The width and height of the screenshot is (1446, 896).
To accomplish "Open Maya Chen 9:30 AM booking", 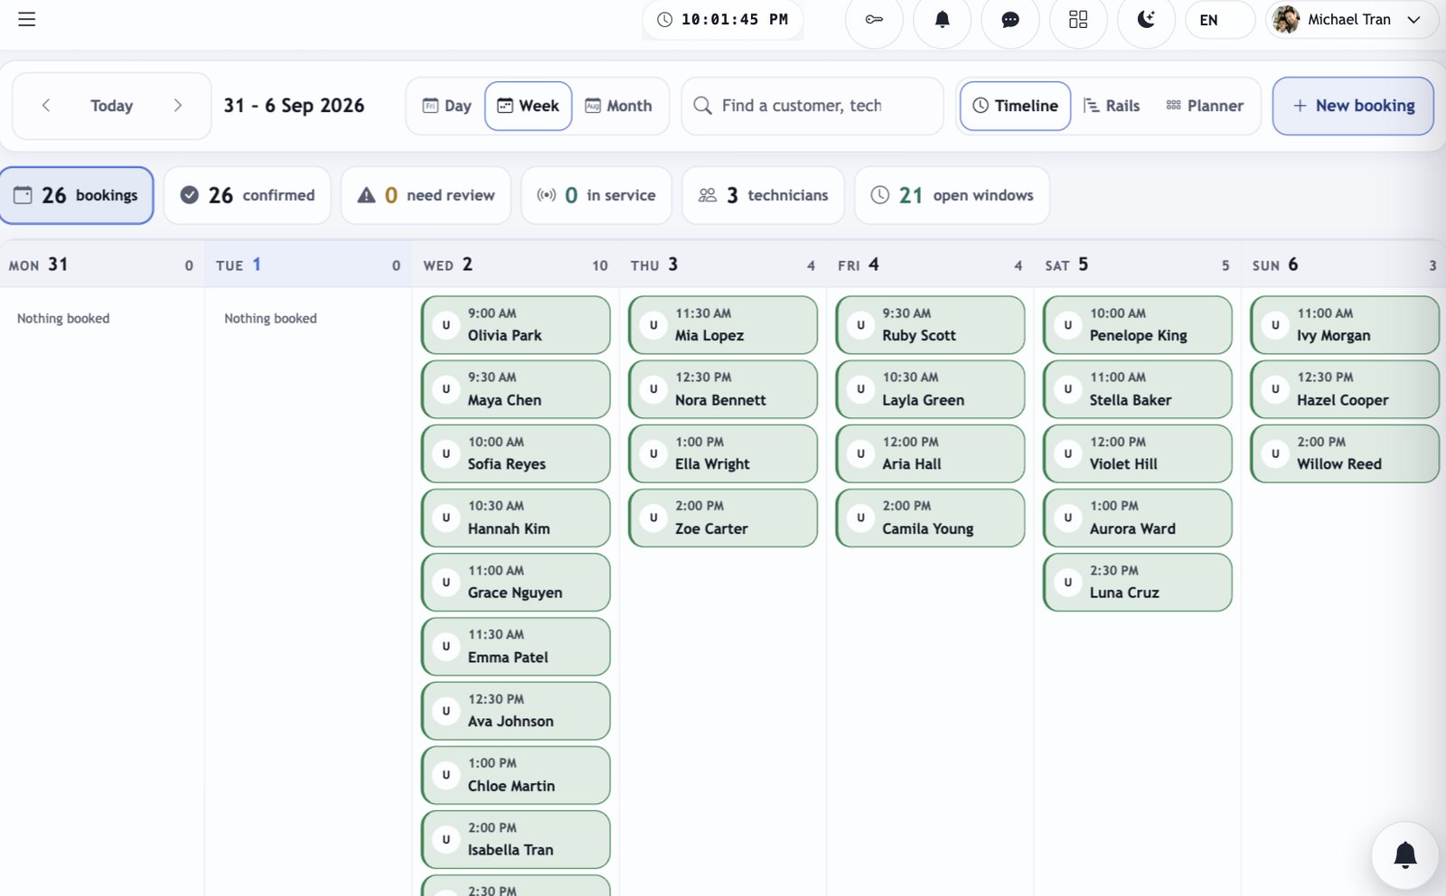I will coord(516,389).
